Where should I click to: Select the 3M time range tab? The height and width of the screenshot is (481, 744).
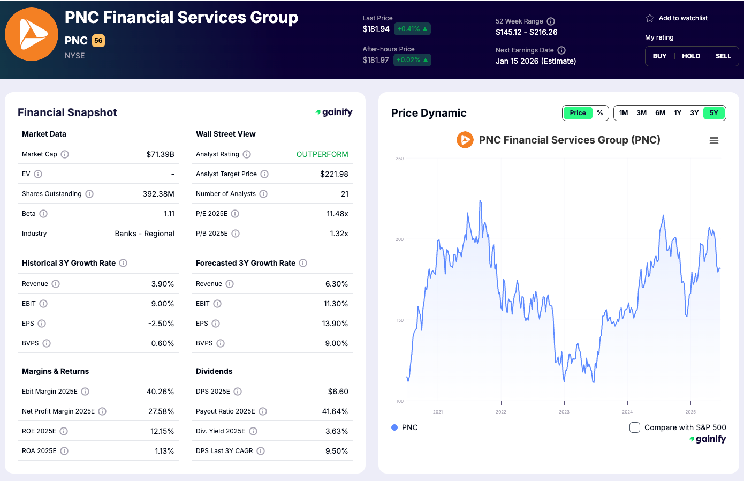point(641,113)
